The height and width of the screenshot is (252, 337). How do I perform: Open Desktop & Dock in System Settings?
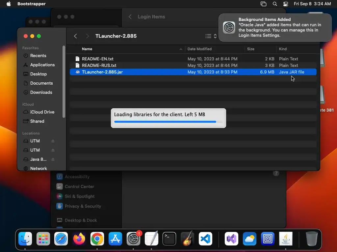(x=81, y=220)
